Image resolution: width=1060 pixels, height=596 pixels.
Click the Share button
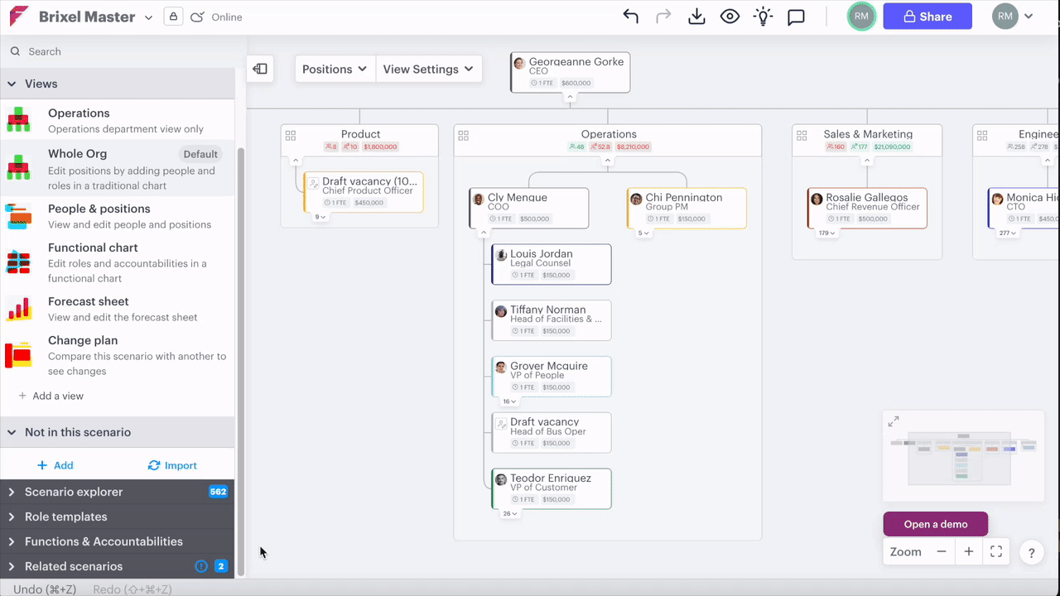[x=927, y=17]
